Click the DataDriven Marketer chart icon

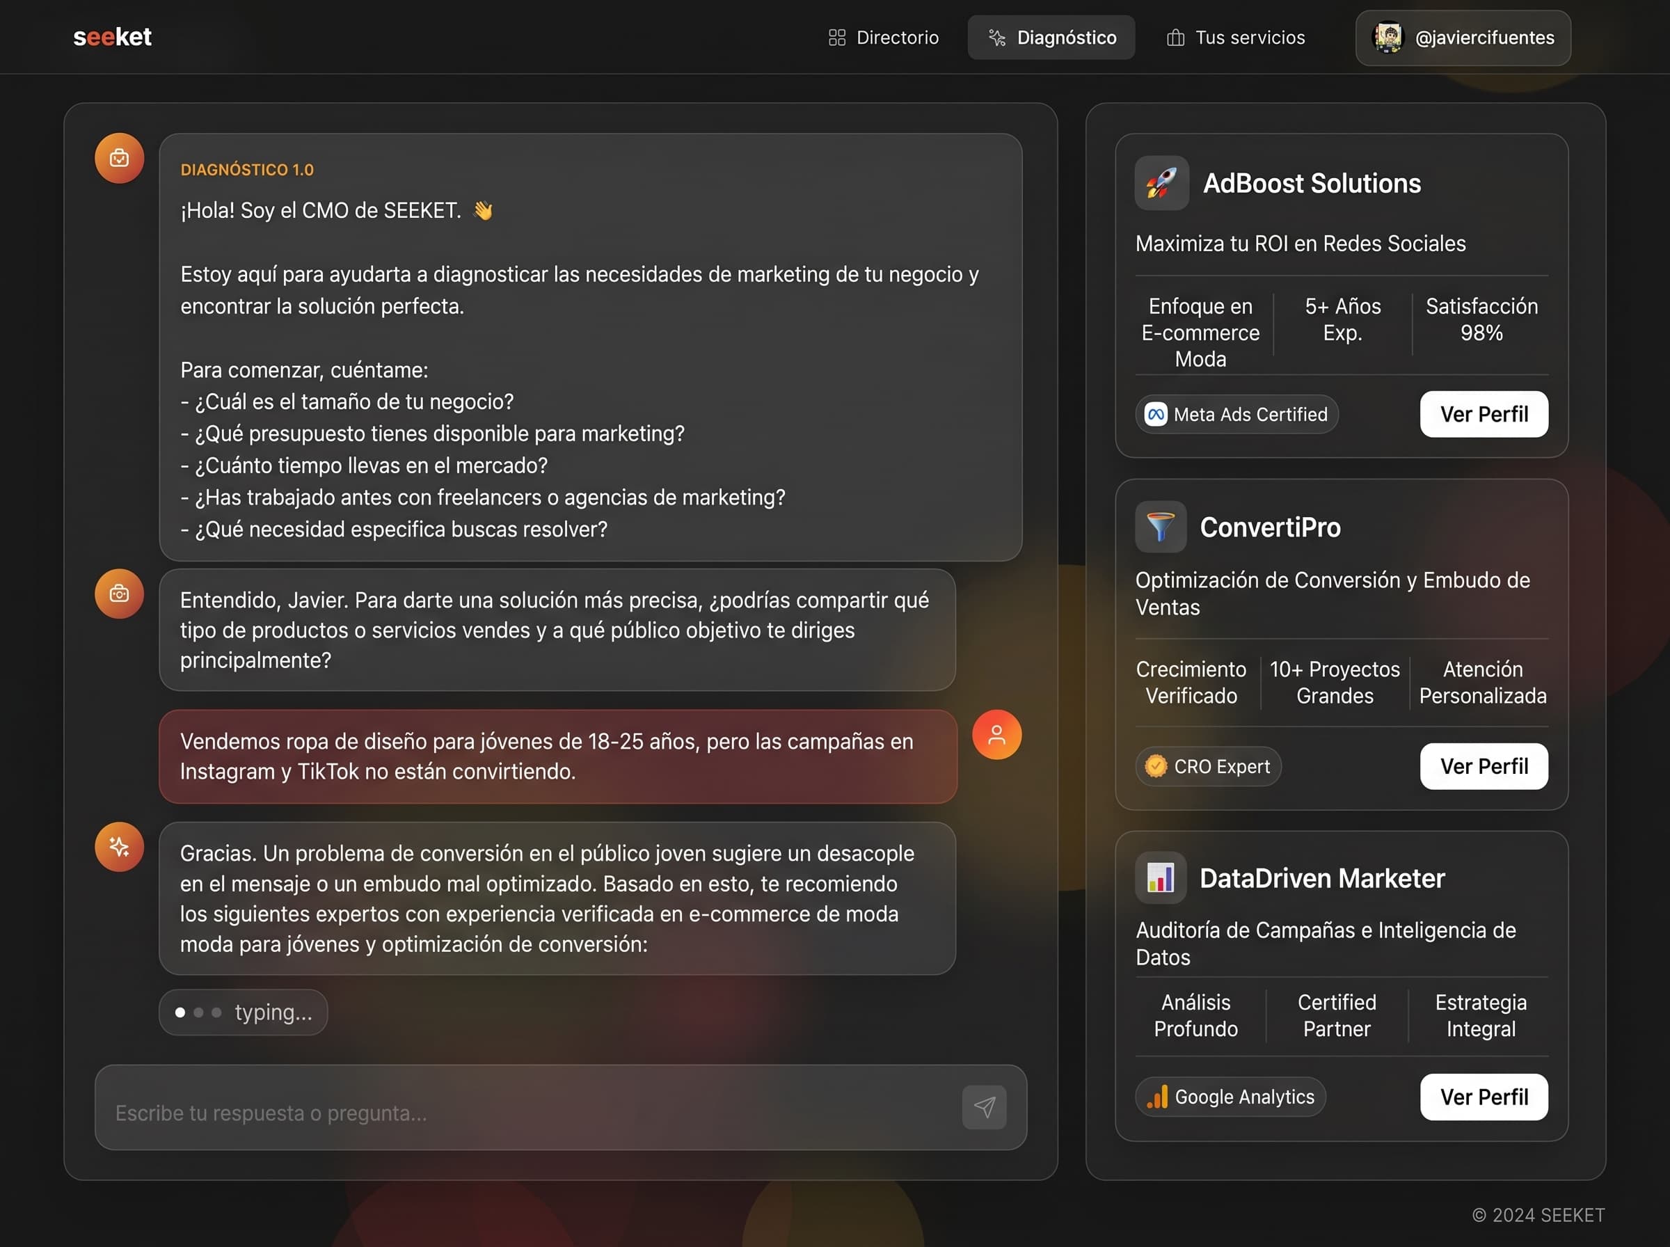[1161, 878]
